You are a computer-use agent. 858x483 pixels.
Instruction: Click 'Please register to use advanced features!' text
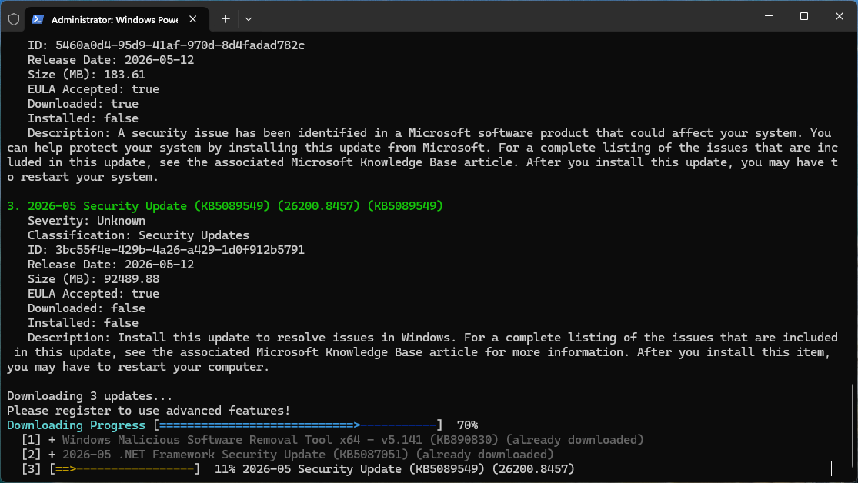149,410
